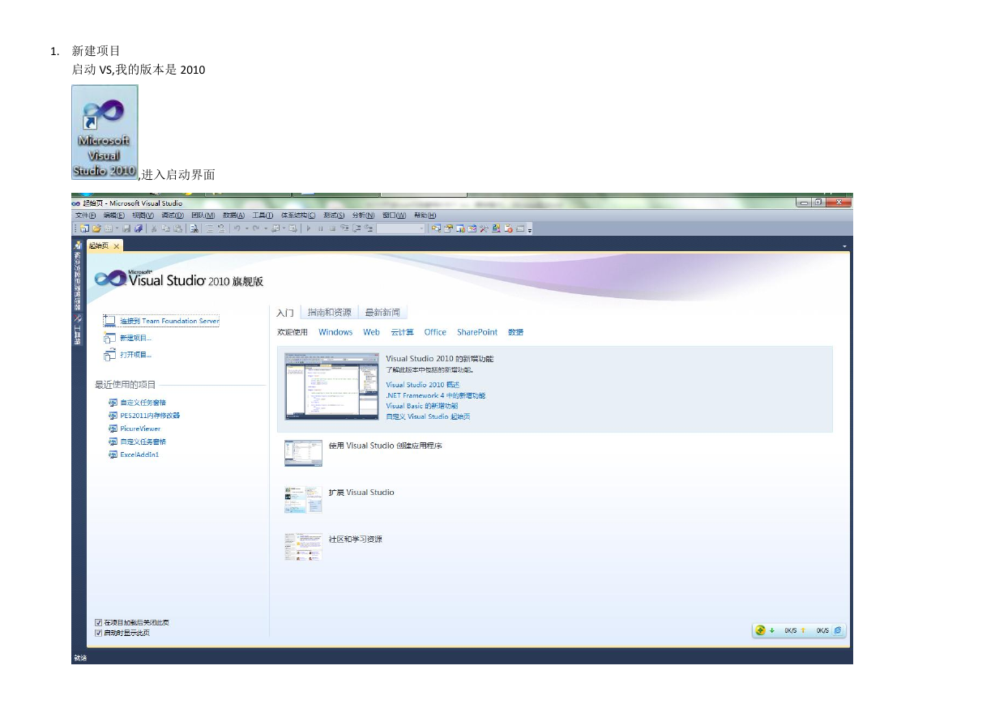Switch to the 最新新闻 tab
995x704 pixels.
click(382, 313)
